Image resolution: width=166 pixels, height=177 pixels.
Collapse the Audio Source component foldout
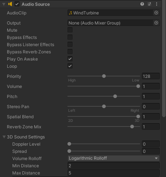(x=4, y=4)
